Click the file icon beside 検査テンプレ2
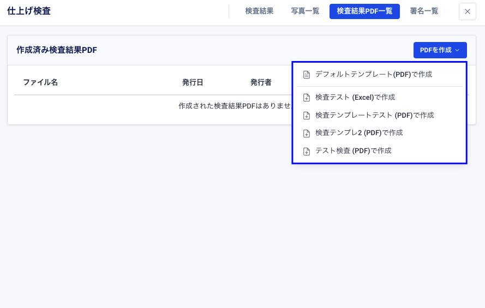 click(x=307, y=133)
